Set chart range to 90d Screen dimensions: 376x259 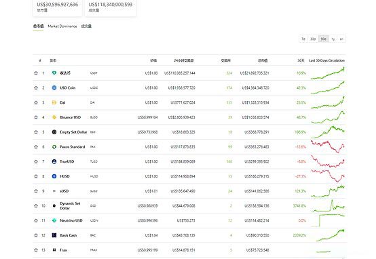click(x=324, y=39)
